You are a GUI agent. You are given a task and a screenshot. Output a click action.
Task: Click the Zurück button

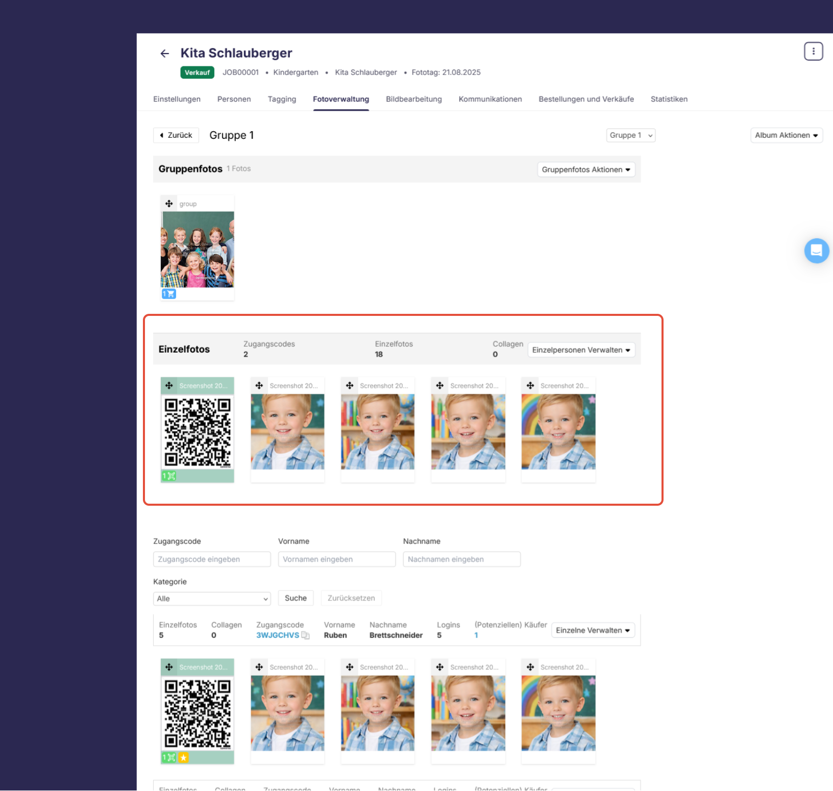[176, 135]
